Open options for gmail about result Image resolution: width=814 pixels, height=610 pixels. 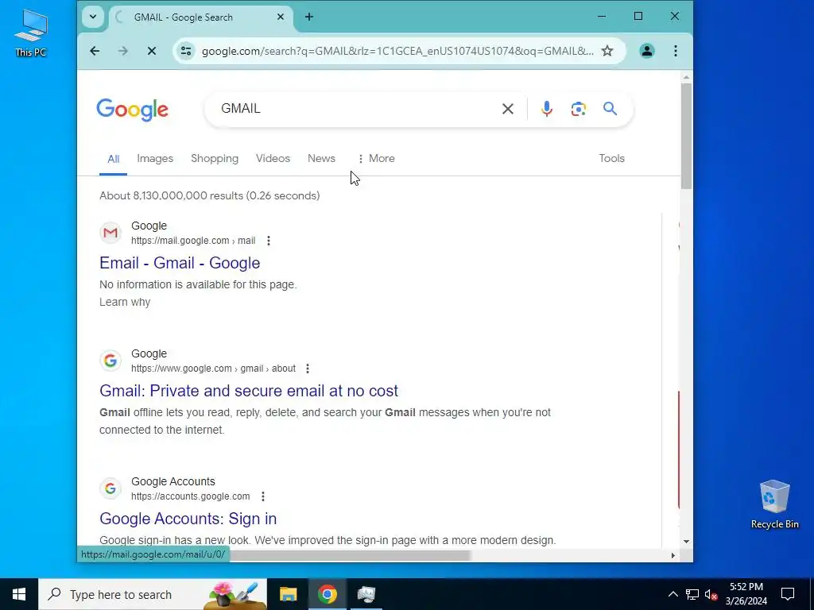pos(308,369)
